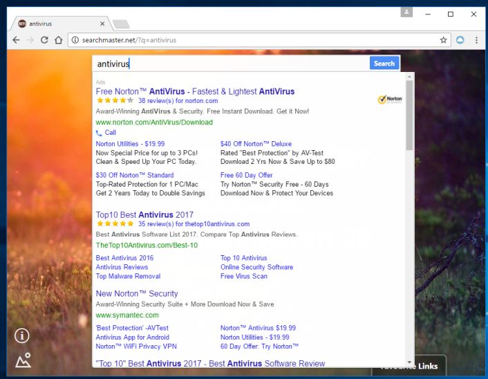Viewport: 488px width, 379px height.
Task: Focus the search box containing antivirus
Action: pyautogui.click(x=231, y=64)
